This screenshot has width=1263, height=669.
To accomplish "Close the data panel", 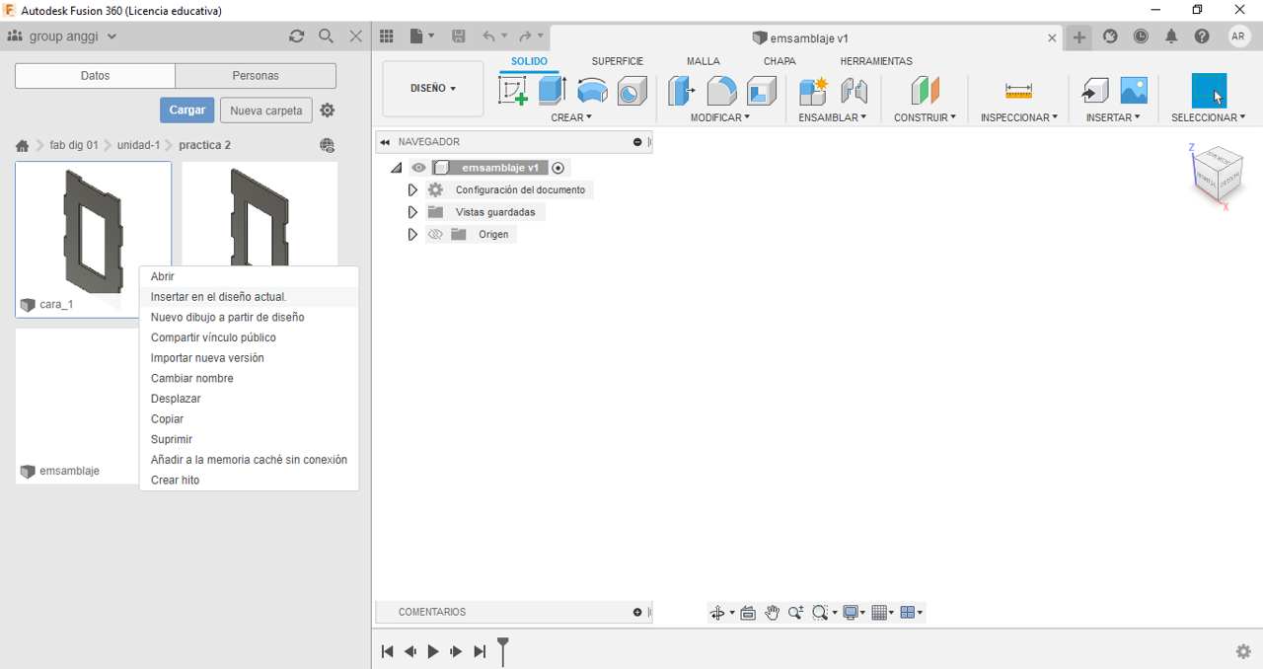I will tap(356, 37).
